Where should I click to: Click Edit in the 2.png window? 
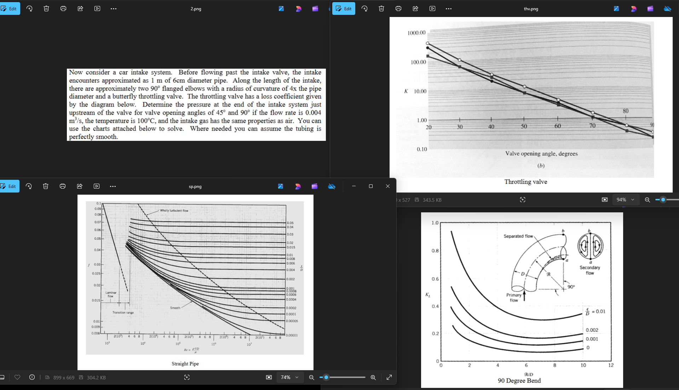click(10, 8)
